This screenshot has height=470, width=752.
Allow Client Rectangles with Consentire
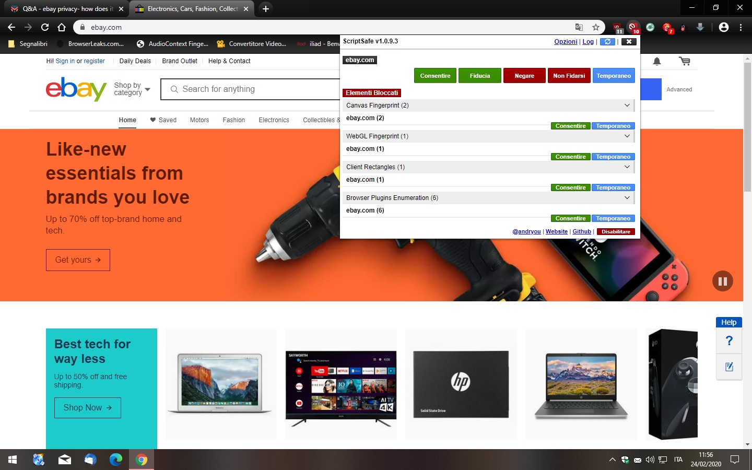(x=571, y=187)
